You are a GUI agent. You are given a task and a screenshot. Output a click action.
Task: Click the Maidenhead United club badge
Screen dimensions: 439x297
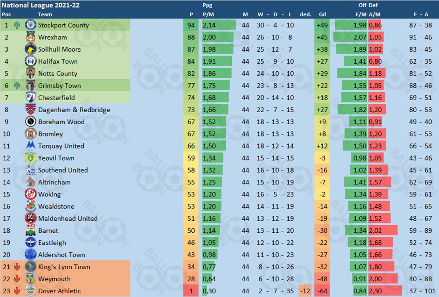click(30, 218)
